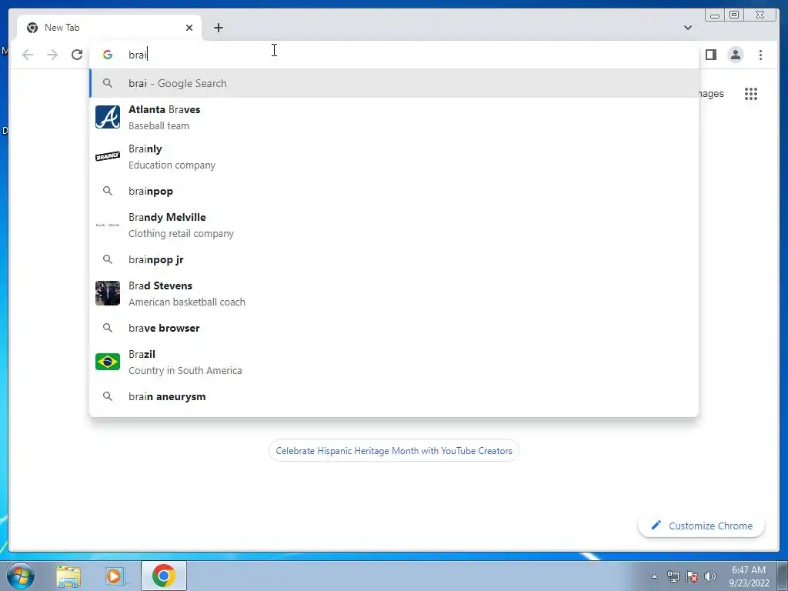
Task: Click magnifier icon beside brai - Google Search
Action: [x=108, y=83]
